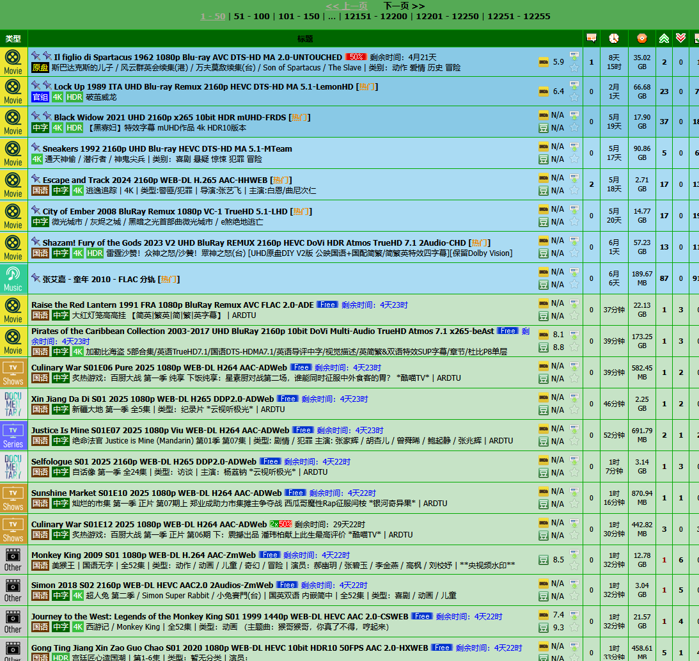
Task: Click the Music category icon for 张艾嘉 row
Action: coord(13,278)
